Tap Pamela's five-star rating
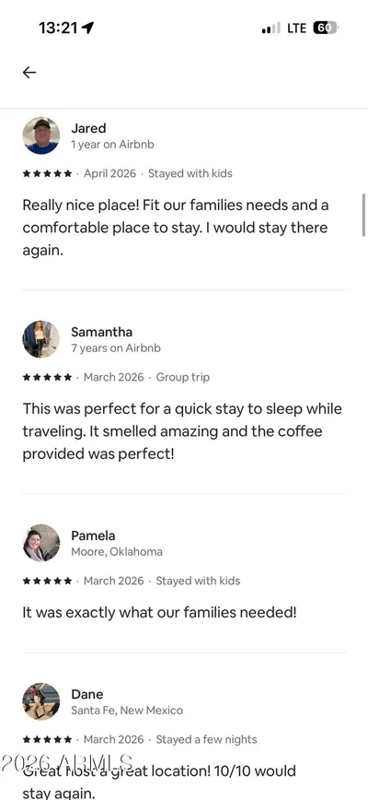The height and width of the screenshot is (800, 368). 47,582
